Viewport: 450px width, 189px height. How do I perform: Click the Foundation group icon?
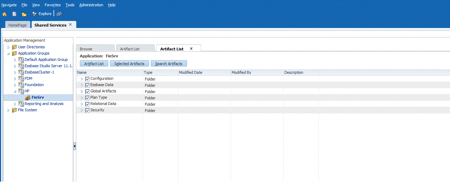click(21, 85)
